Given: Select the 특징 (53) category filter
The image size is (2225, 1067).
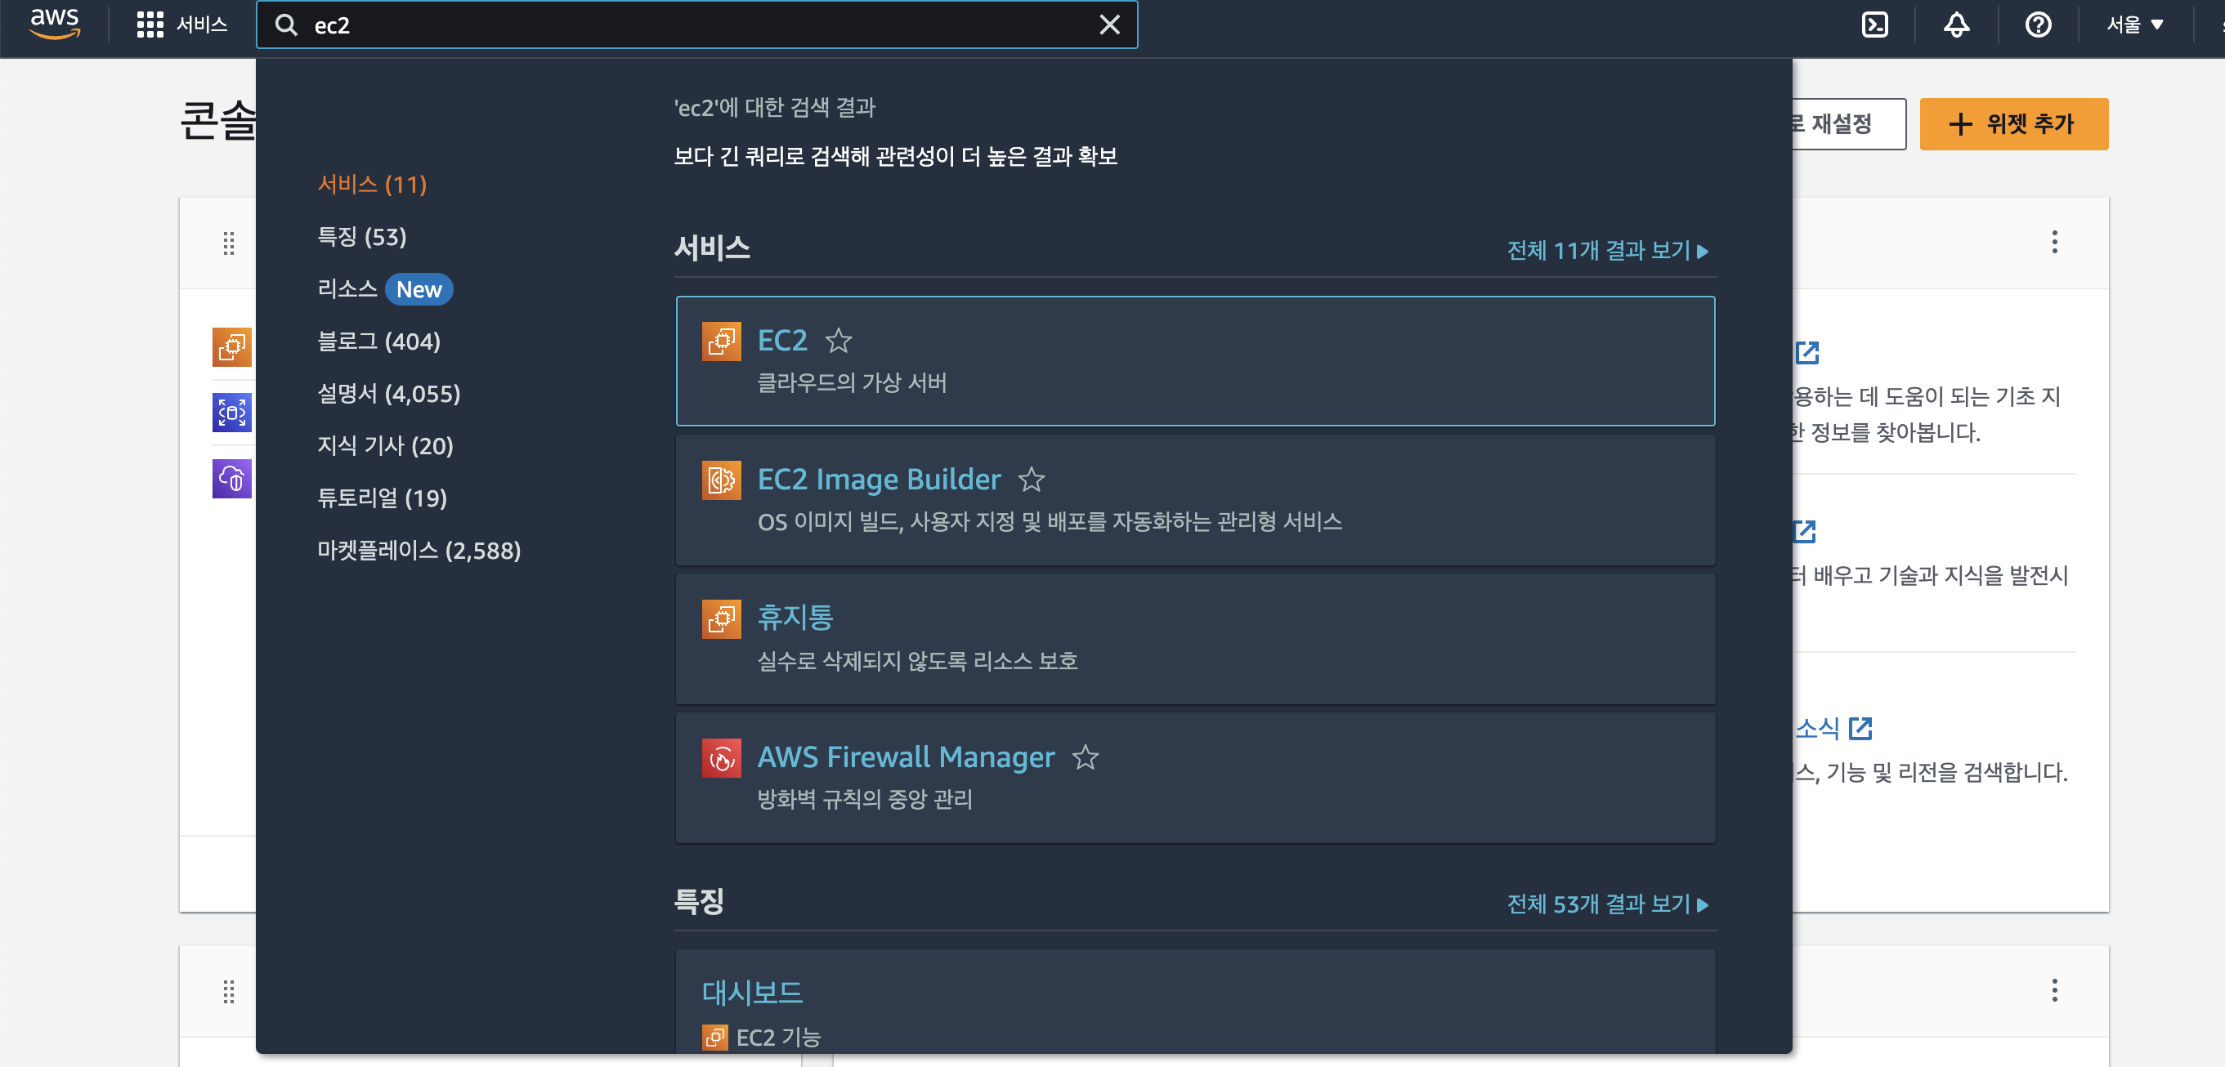Looking at the screenshot, I should pyautogui.click(x=362, y=237).
